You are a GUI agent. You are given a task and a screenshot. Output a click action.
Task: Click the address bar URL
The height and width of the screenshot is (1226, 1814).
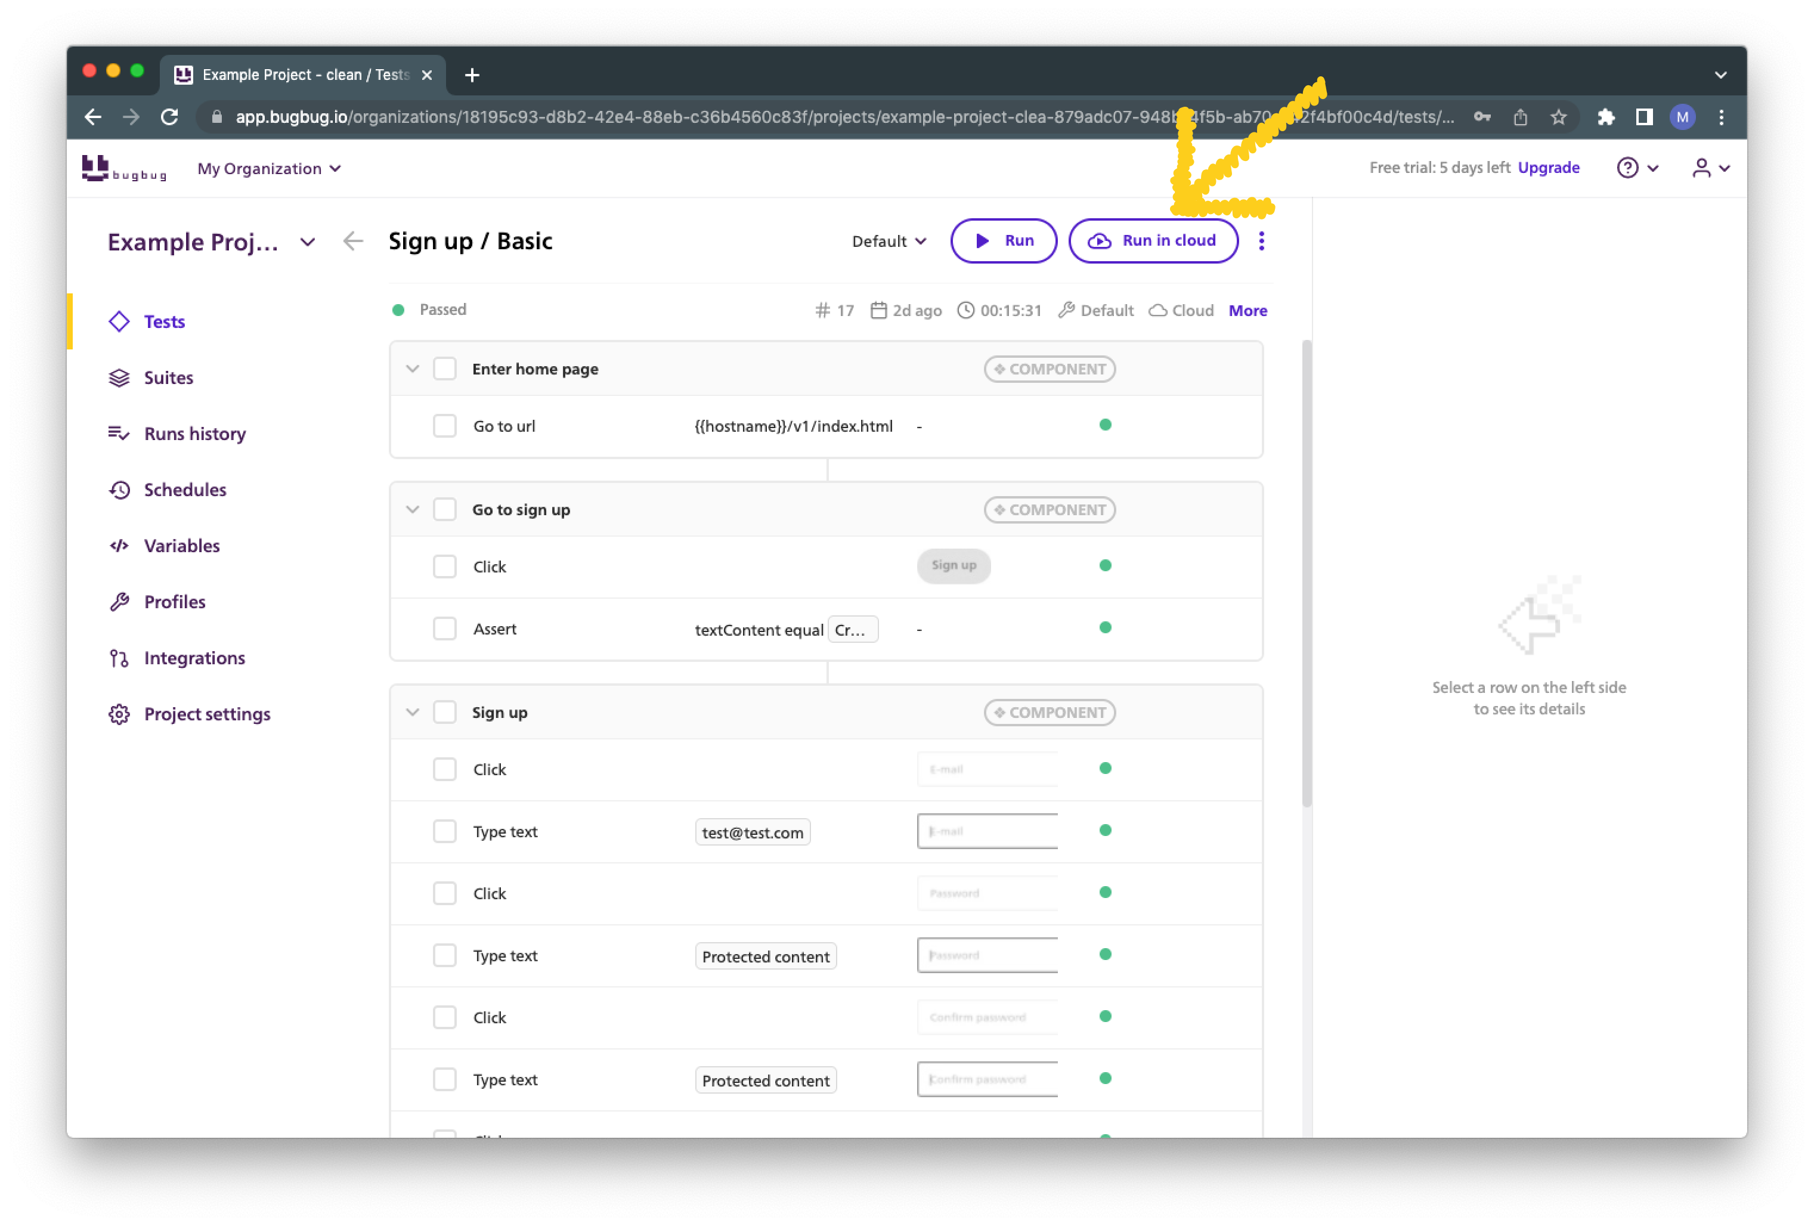click(x=844, y=117)
